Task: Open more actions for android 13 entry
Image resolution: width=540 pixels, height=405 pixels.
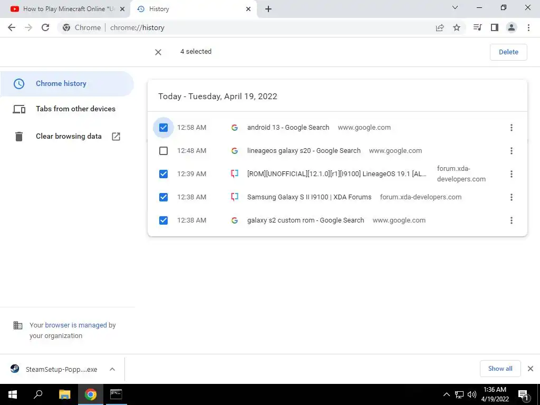Action: tap(512, 128)
